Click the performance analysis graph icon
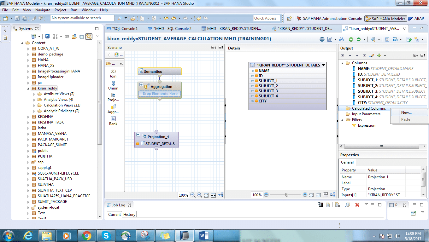 pyautogui.click(x=330, y=39)
